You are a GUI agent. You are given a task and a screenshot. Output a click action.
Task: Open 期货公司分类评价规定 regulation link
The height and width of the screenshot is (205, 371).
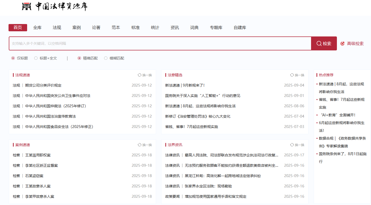point(43,85)
